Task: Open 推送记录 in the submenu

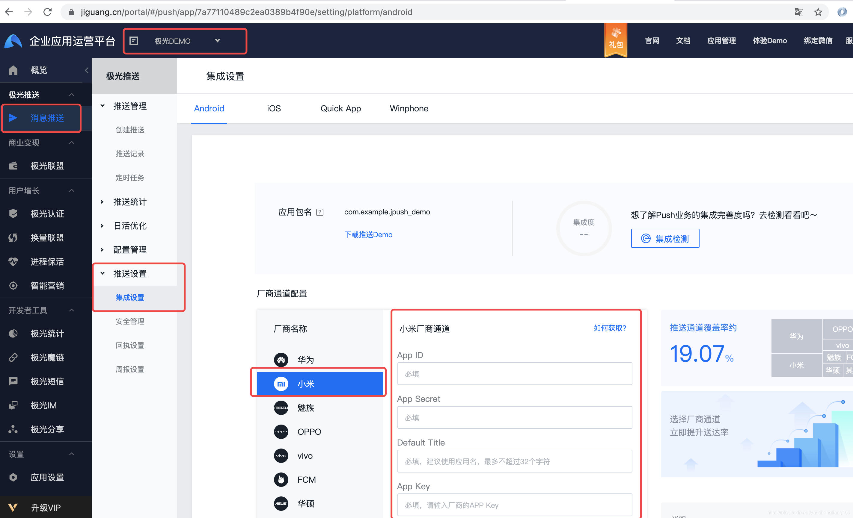Action: [x=130, y=154]
